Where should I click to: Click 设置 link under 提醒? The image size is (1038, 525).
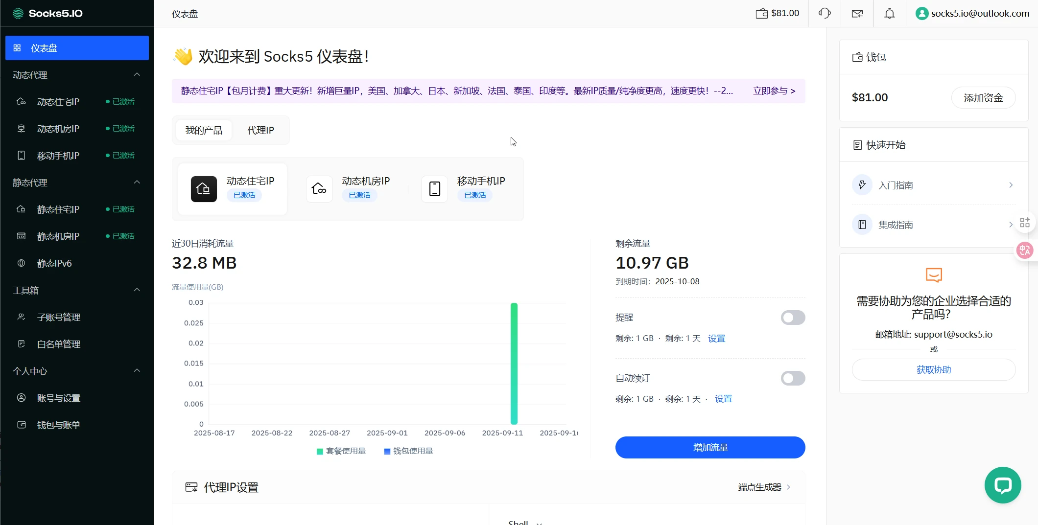coord(716,339)
